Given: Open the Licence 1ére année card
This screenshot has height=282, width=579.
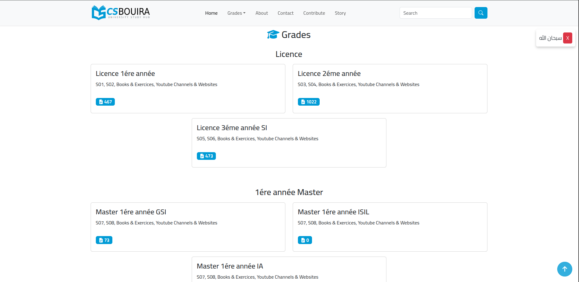Looking at the screenshot, I should point(125,74).
